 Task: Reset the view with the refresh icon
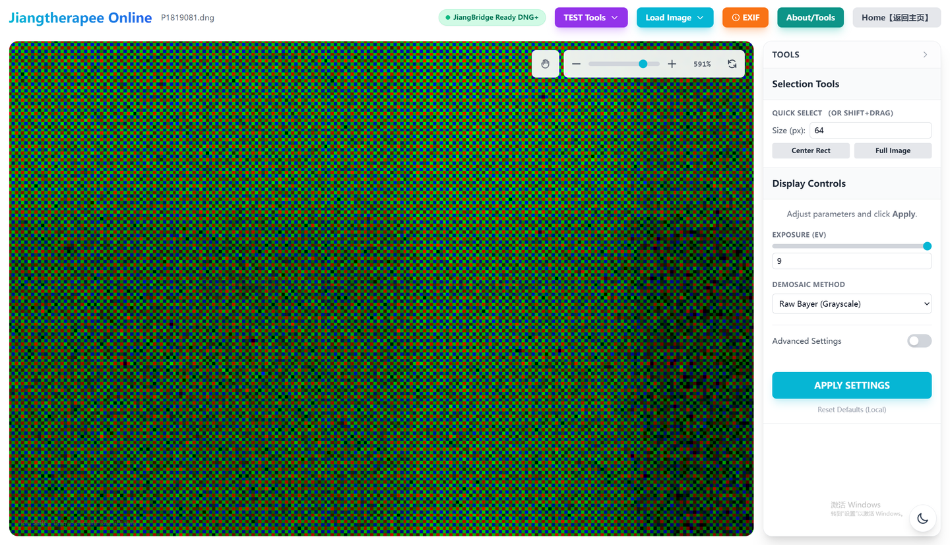[x=732, y=63]
